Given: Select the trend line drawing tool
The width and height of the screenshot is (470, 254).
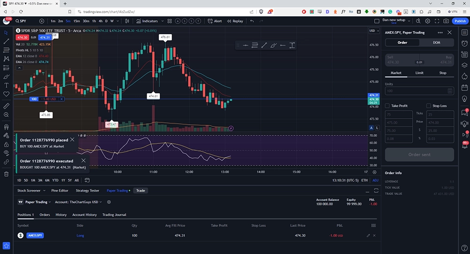Looking at the screenshot, I should coord(6,41).
